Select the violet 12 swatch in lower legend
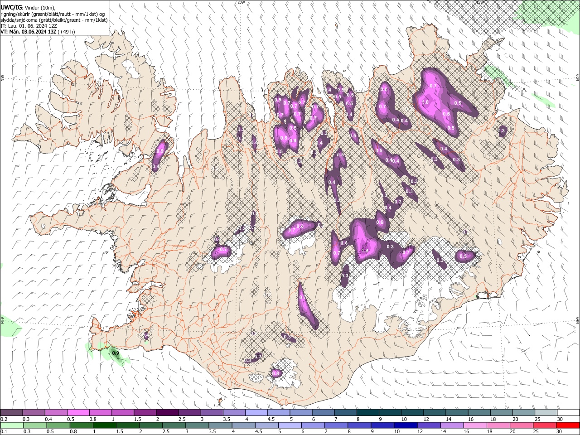This screenshot has height=435, width=580. 428,425
